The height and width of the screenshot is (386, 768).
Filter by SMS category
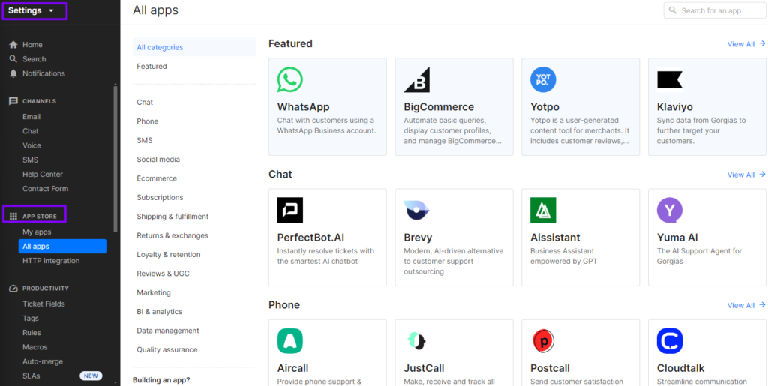[x=145, y=140]
